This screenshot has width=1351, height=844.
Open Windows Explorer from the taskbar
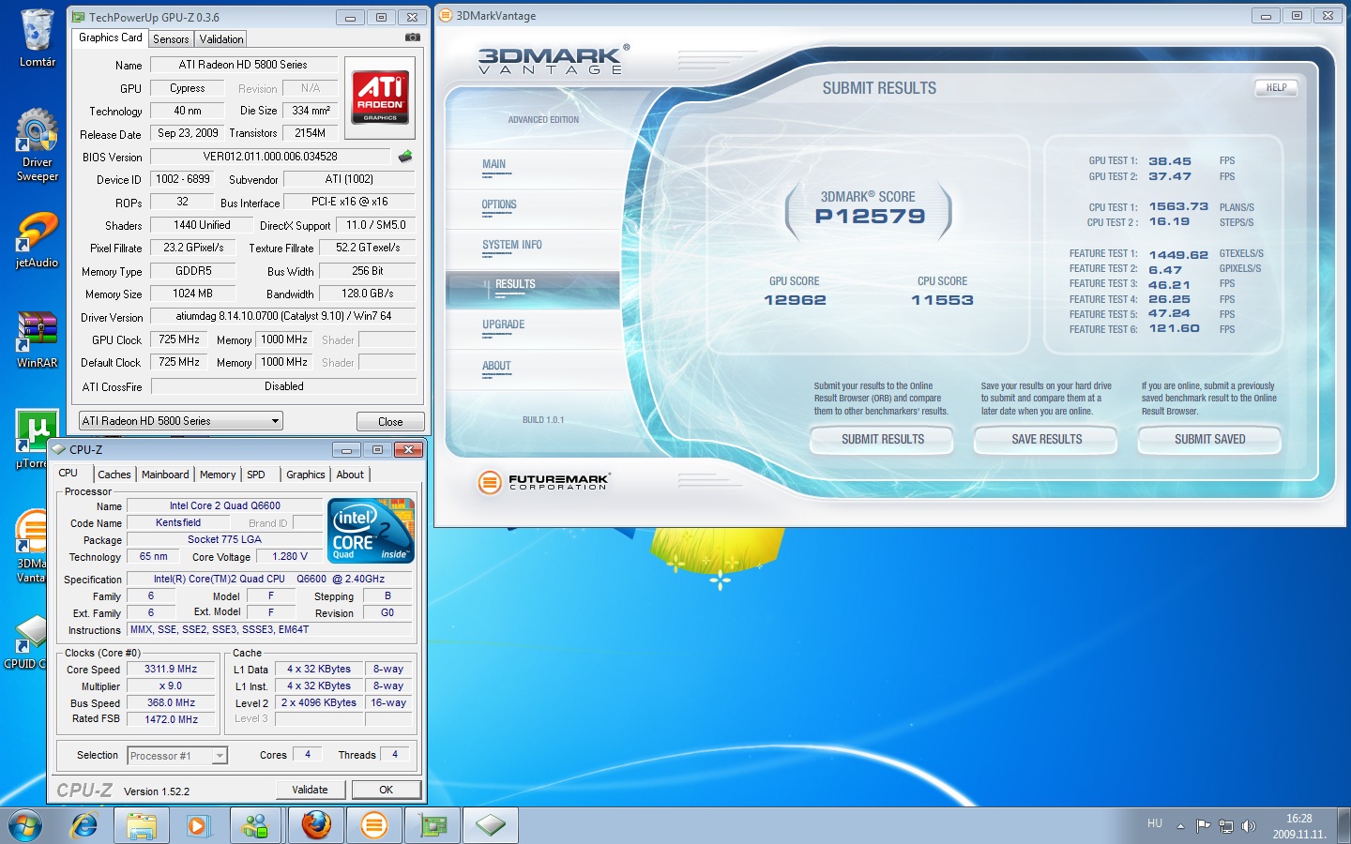coord(142,826)
